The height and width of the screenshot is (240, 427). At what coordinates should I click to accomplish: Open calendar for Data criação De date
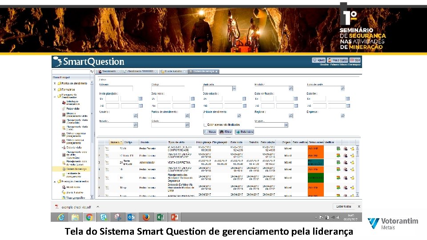(244, 99)
